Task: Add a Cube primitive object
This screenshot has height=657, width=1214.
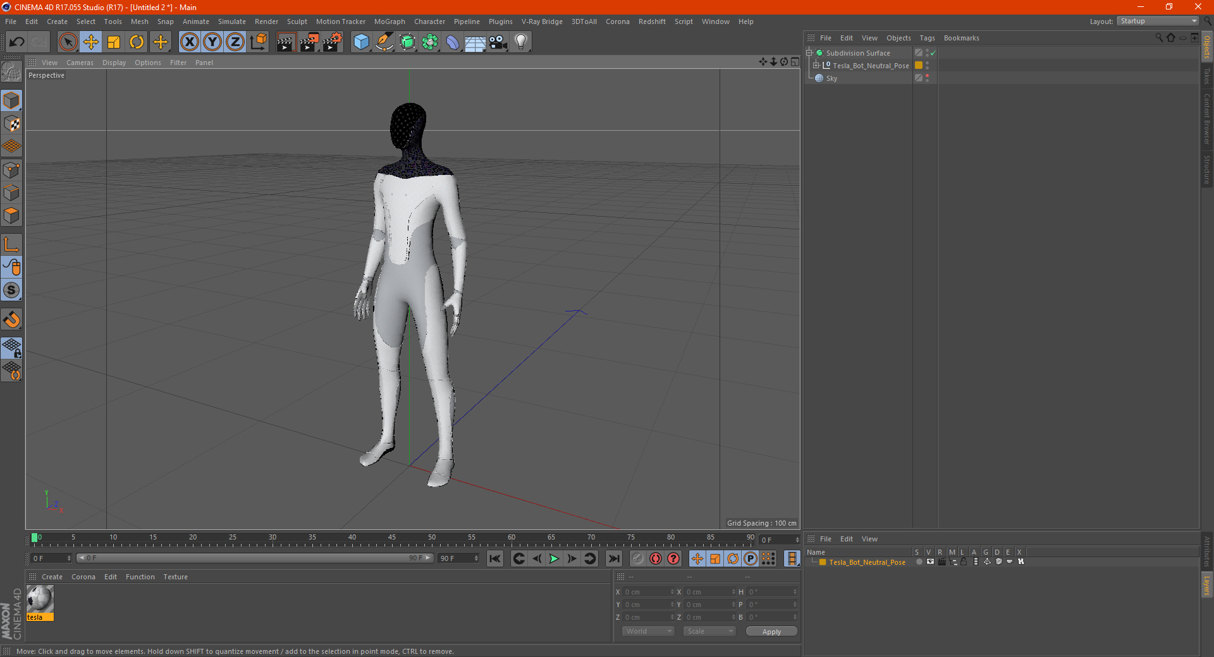Action: pos(361,42)
